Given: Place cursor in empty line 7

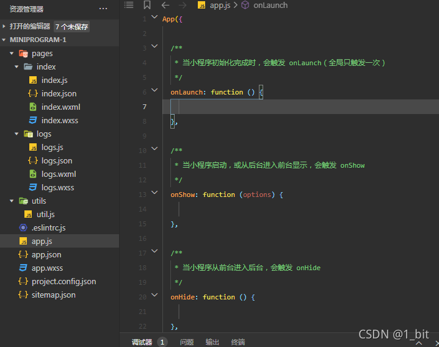Looking at the screenshot, I should (300, 107).
